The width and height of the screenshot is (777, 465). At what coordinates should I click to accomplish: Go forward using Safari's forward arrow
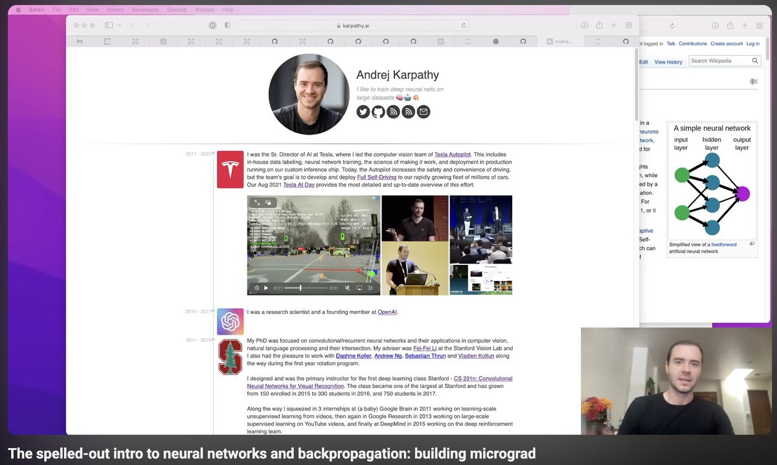147,25
